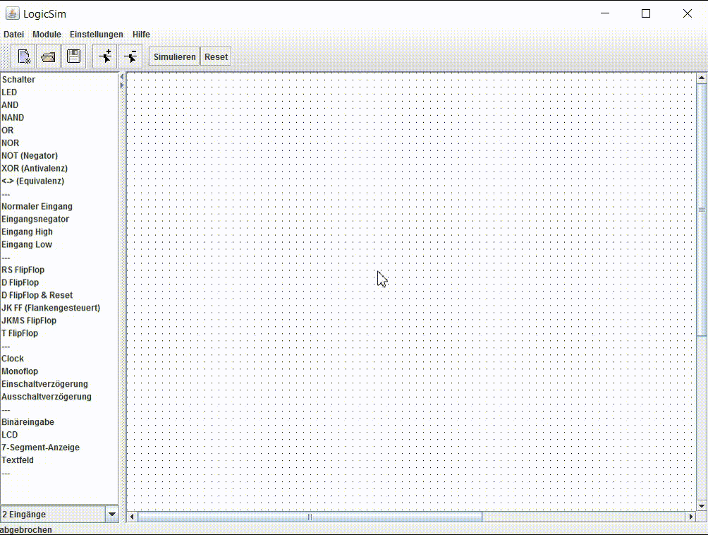This screenshot has width=708, height=535.
Task: Click the Reset button
Action: coord(216,56)
